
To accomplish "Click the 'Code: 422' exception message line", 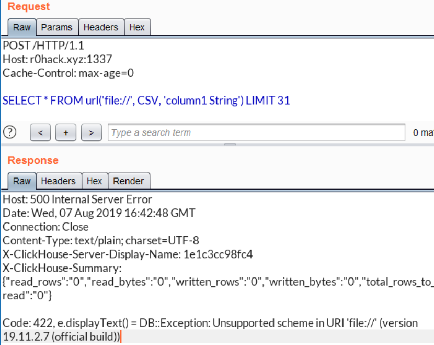I will click(x=210, y=323).
